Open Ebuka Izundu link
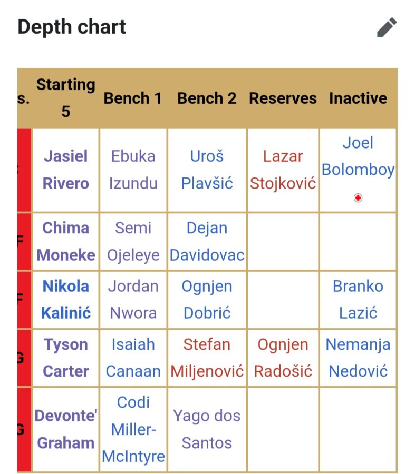 point(133,170)
